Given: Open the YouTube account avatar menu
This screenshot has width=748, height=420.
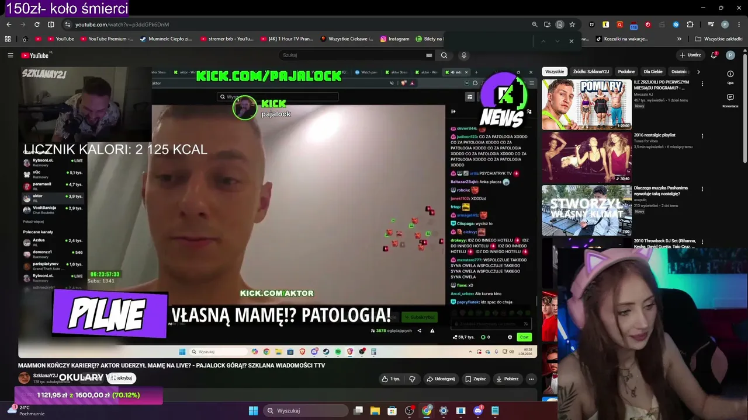Looking at the screenshot, I should (x=730, y=55).
